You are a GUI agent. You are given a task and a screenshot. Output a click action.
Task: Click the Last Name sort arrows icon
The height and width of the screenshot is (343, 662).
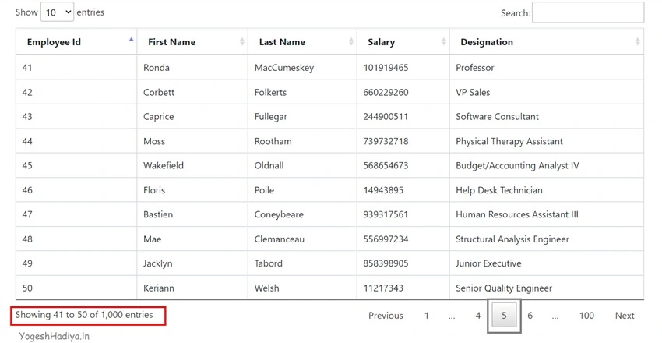[x=350, y=41]
